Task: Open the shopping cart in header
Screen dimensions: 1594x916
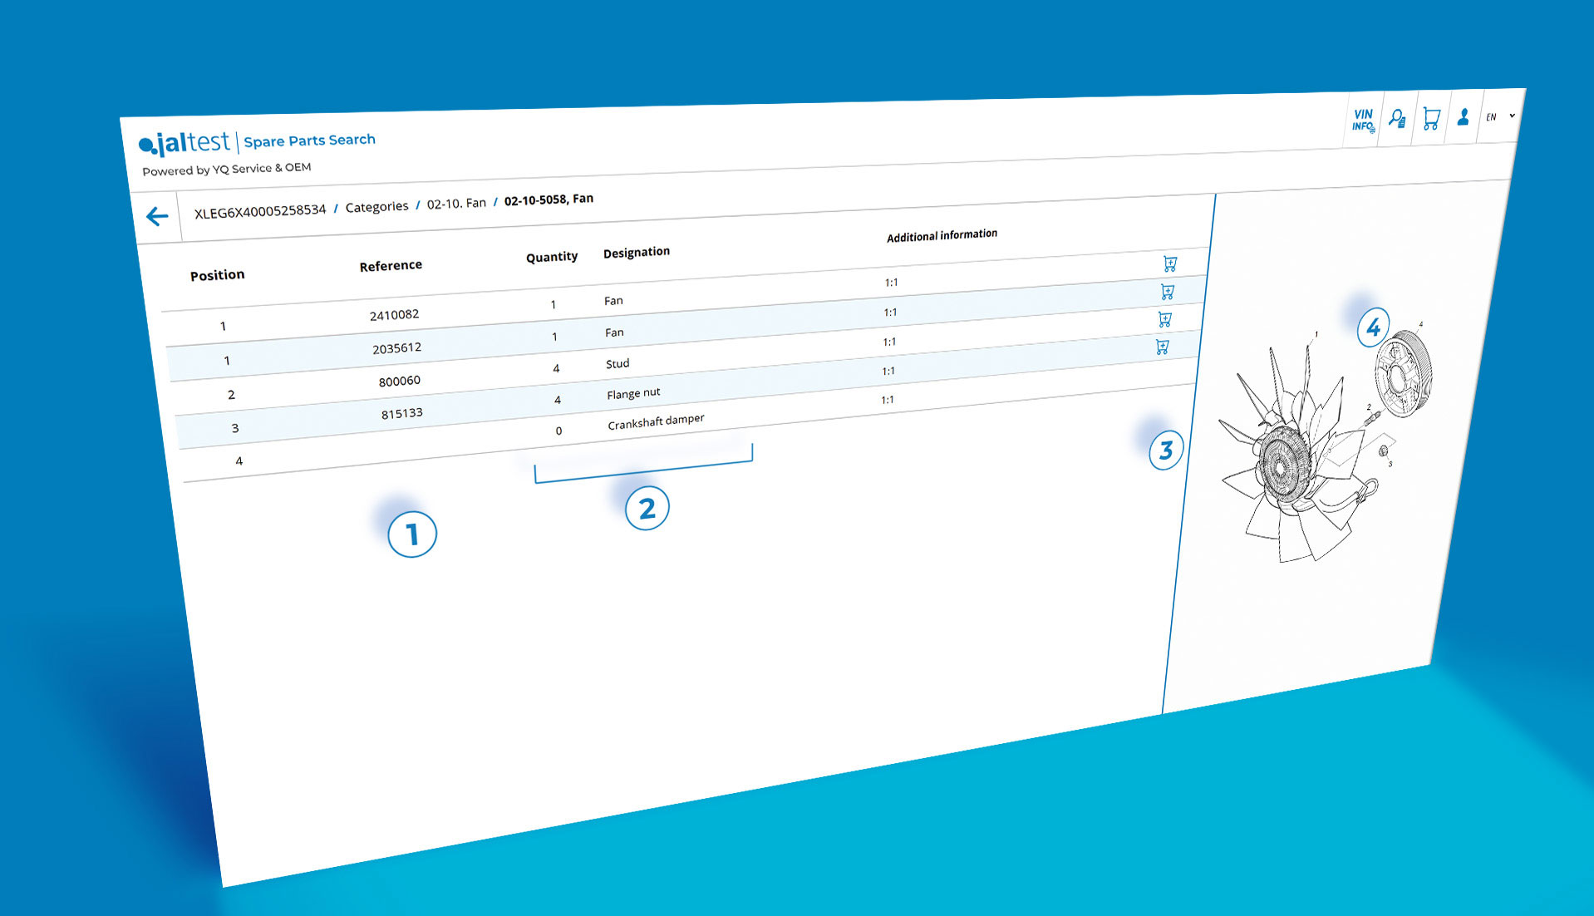Action: point(1431,118)
